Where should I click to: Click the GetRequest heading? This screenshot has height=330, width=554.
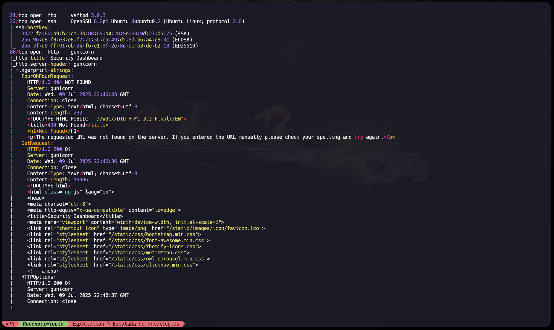pos(37,143)
